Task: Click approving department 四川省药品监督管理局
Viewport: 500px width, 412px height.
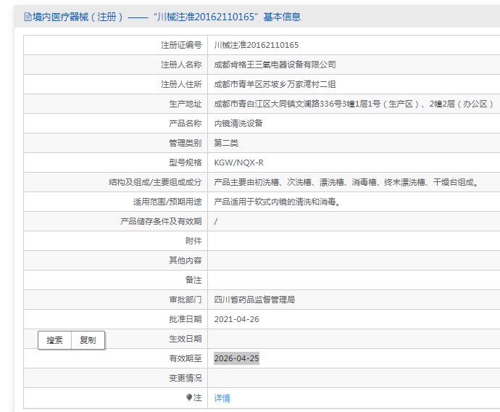Action: (254, 300)
